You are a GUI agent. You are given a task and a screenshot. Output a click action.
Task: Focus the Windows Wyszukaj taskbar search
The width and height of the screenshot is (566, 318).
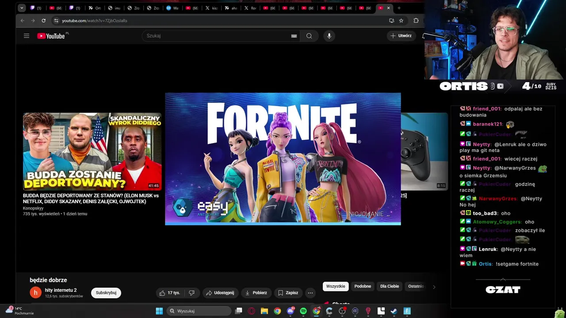pos(199,311)
